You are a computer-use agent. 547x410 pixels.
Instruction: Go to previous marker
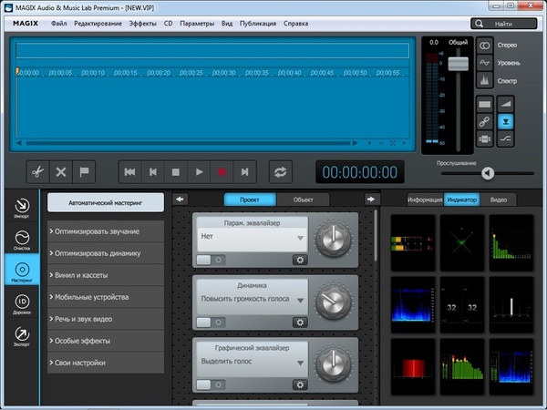[x=153, y=172]
